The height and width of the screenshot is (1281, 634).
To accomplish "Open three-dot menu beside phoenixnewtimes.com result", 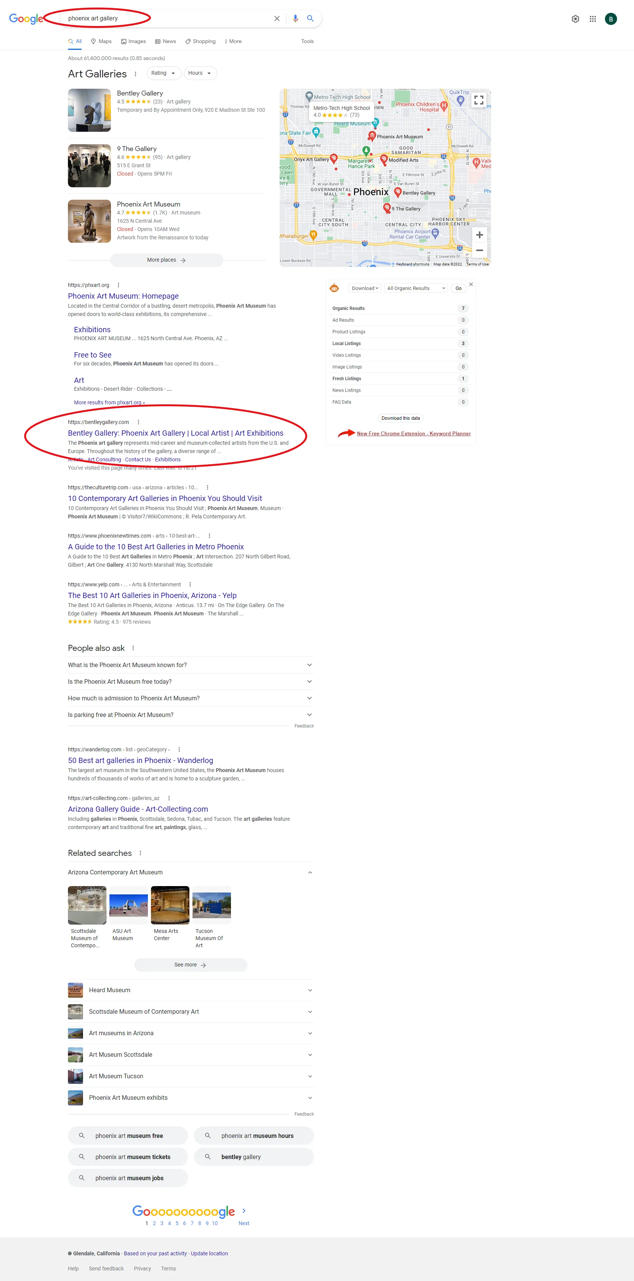I will pyautogui.click(x=209, y=536).
